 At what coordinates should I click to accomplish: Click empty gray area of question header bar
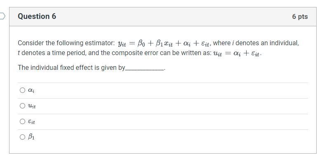[173, 16]
